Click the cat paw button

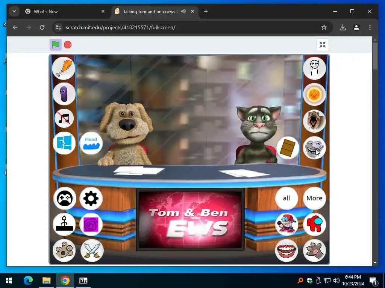(315, 250)
